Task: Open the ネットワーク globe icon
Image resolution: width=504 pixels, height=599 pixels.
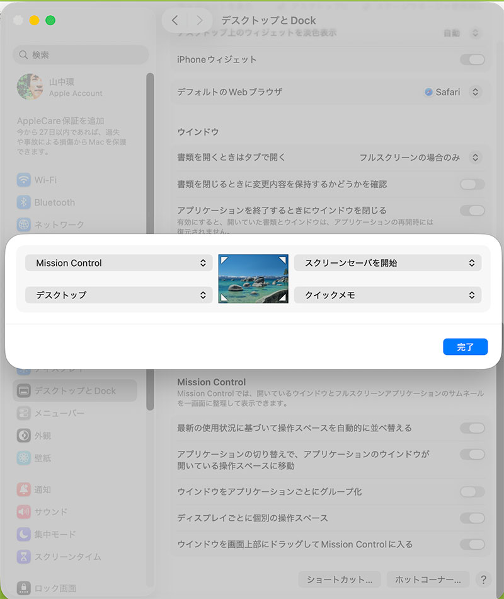Action: click(x=24, y=224)
